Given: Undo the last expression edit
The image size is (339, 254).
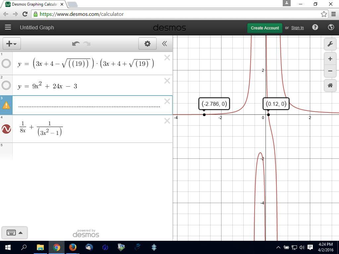Looking at the screenshot, I should pyautogui.click(x=76, y=44).
